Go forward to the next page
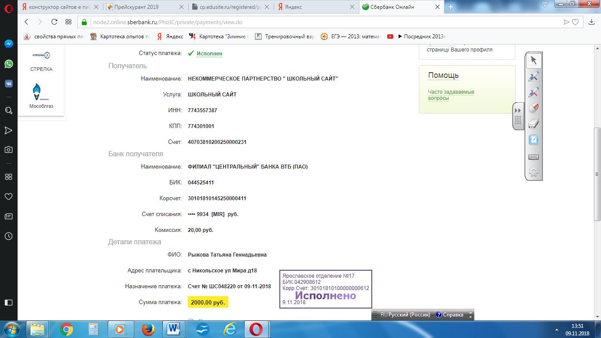601x338 pixels. (x=40, y=22)
